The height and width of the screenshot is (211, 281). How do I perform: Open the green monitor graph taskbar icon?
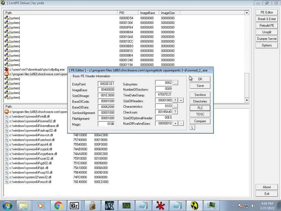(x=126, y=206)
